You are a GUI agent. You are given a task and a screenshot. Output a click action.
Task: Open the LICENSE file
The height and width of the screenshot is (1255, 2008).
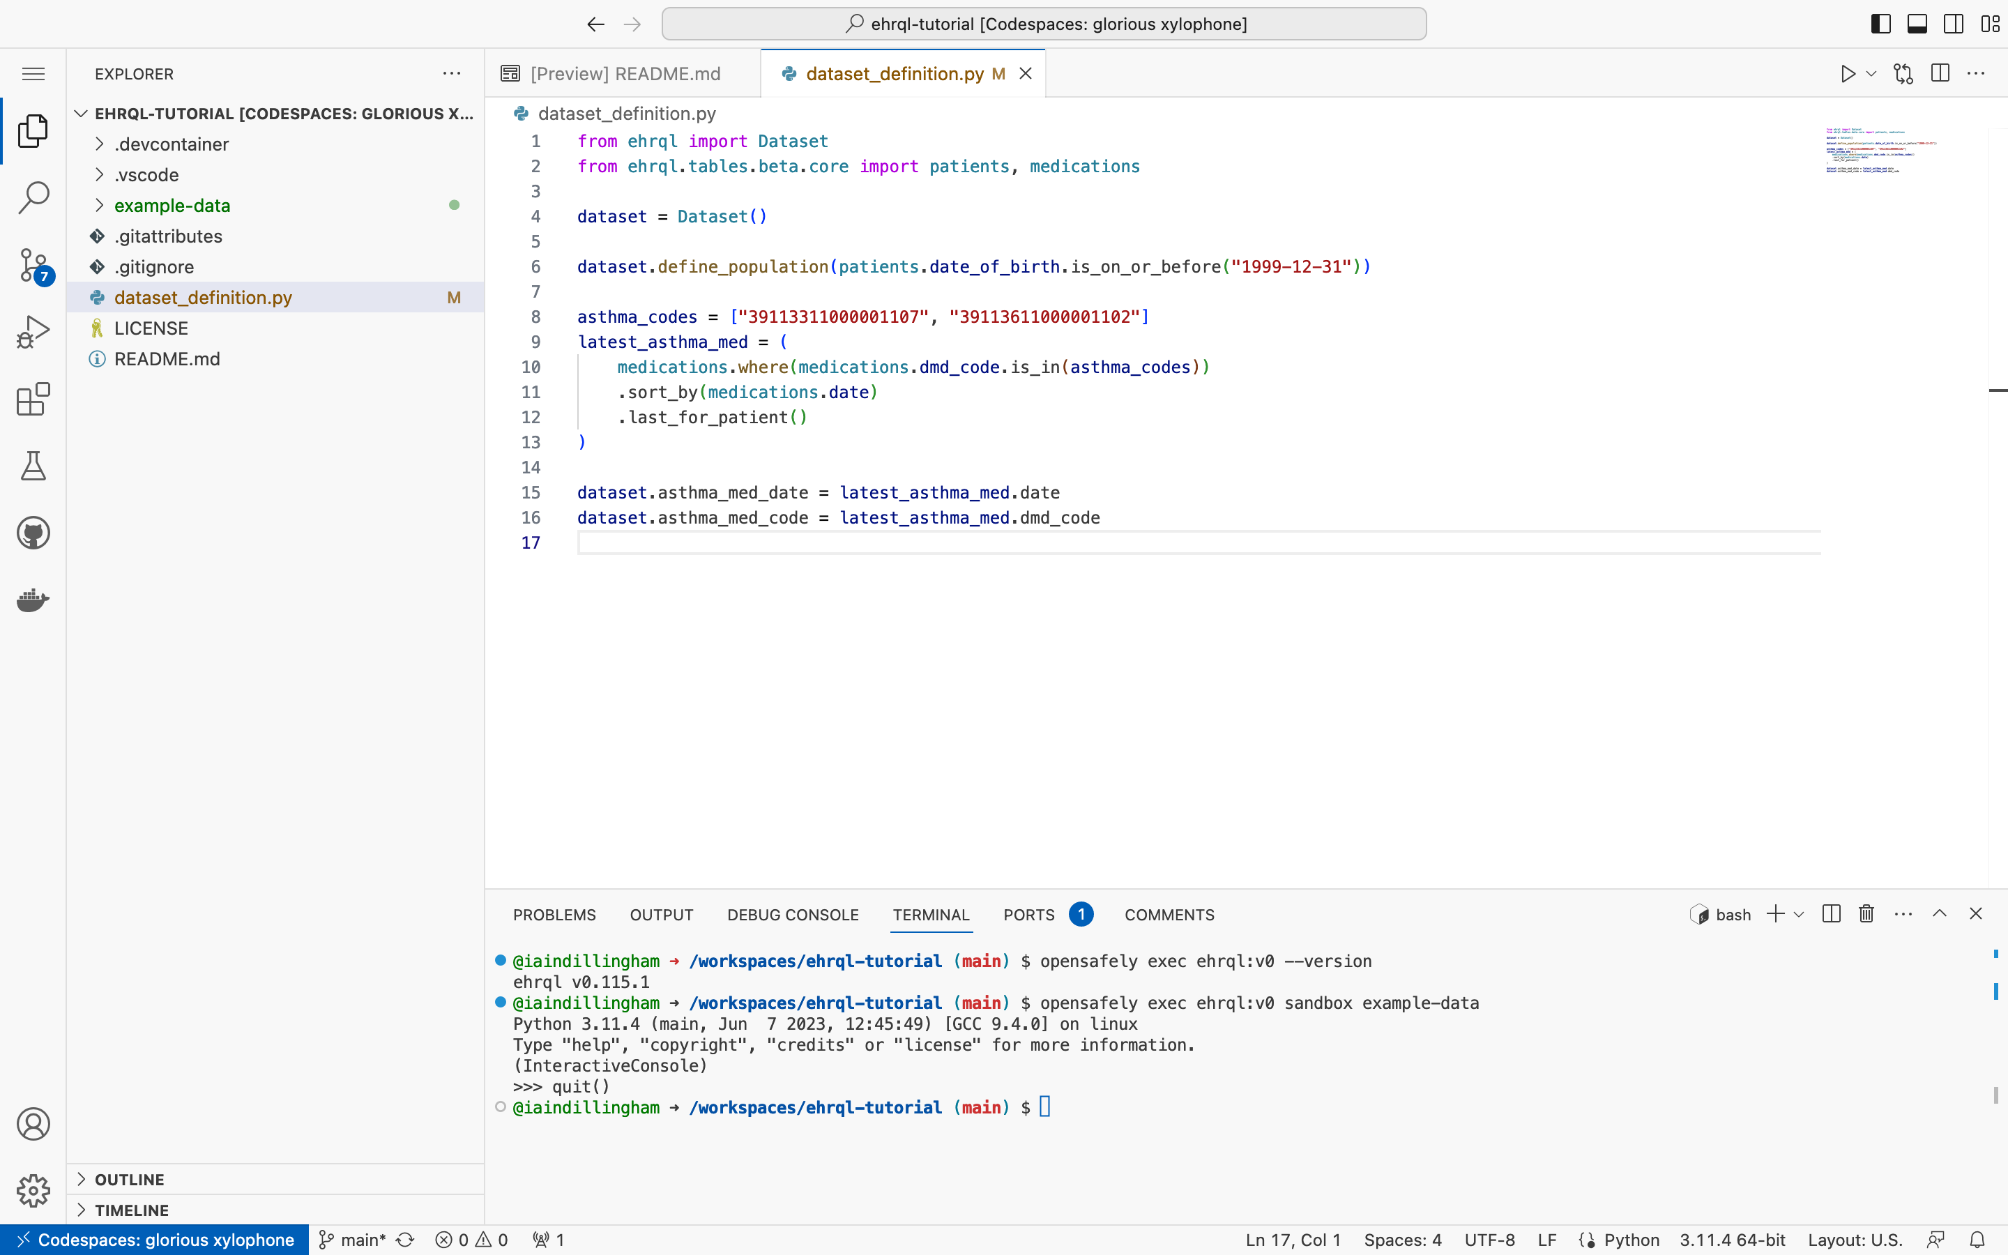tap(275, 328)
